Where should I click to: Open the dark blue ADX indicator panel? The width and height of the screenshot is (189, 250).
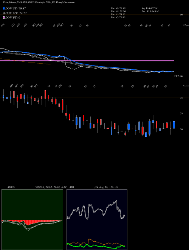(x=97, y=220)
